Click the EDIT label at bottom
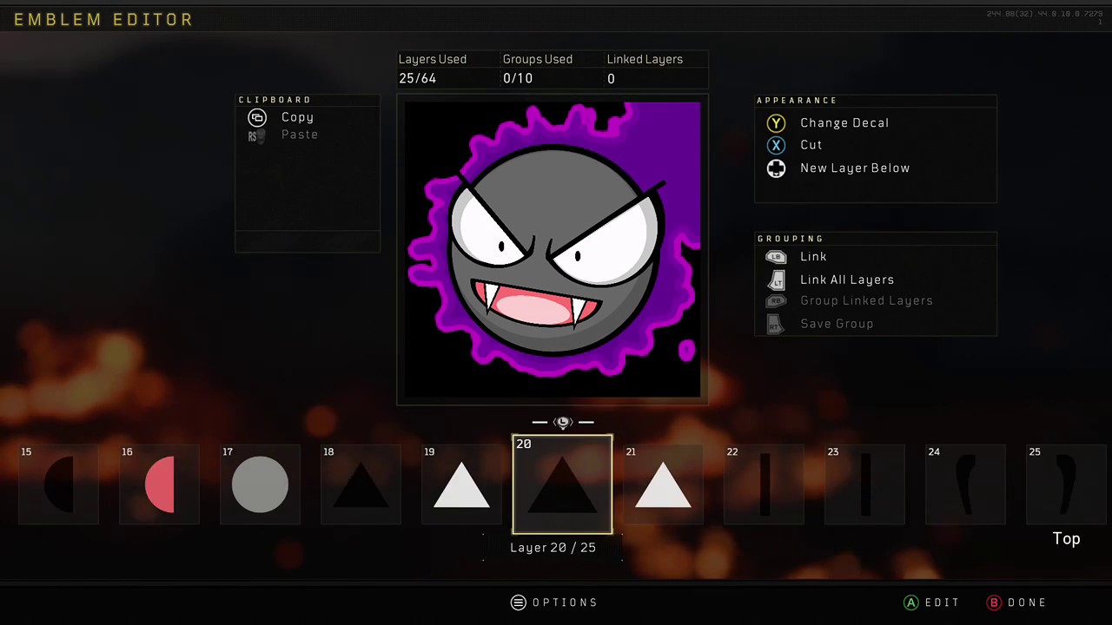The height and width of the screenshot is (625, 1112). [x=943, y=602]
